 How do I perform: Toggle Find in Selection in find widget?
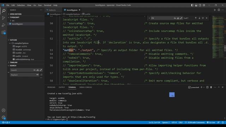click(x=203, y=18)
